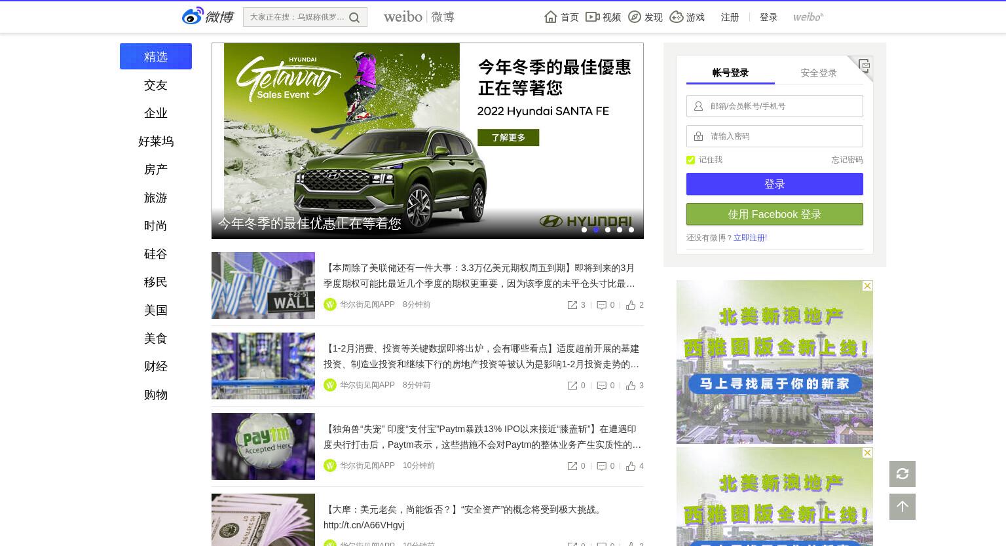Focus the 邮箱/会员帐号/手机号 input field

pos(775,106)
